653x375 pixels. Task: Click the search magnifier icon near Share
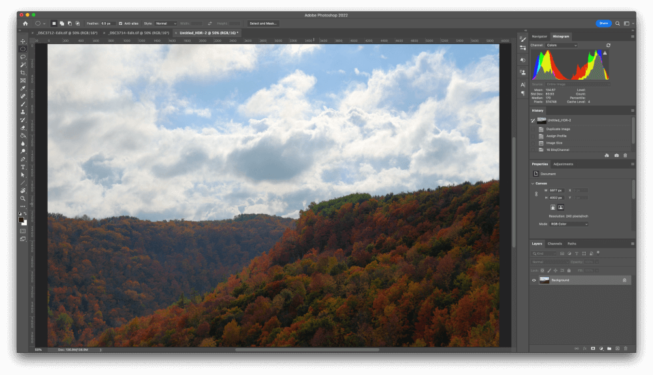click(618, 24)
